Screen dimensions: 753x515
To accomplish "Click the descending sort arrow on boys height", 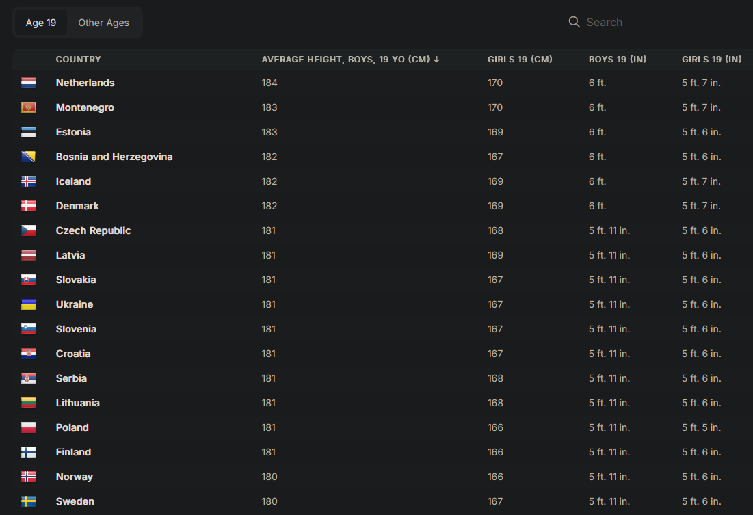I will [x=436, y=60].
